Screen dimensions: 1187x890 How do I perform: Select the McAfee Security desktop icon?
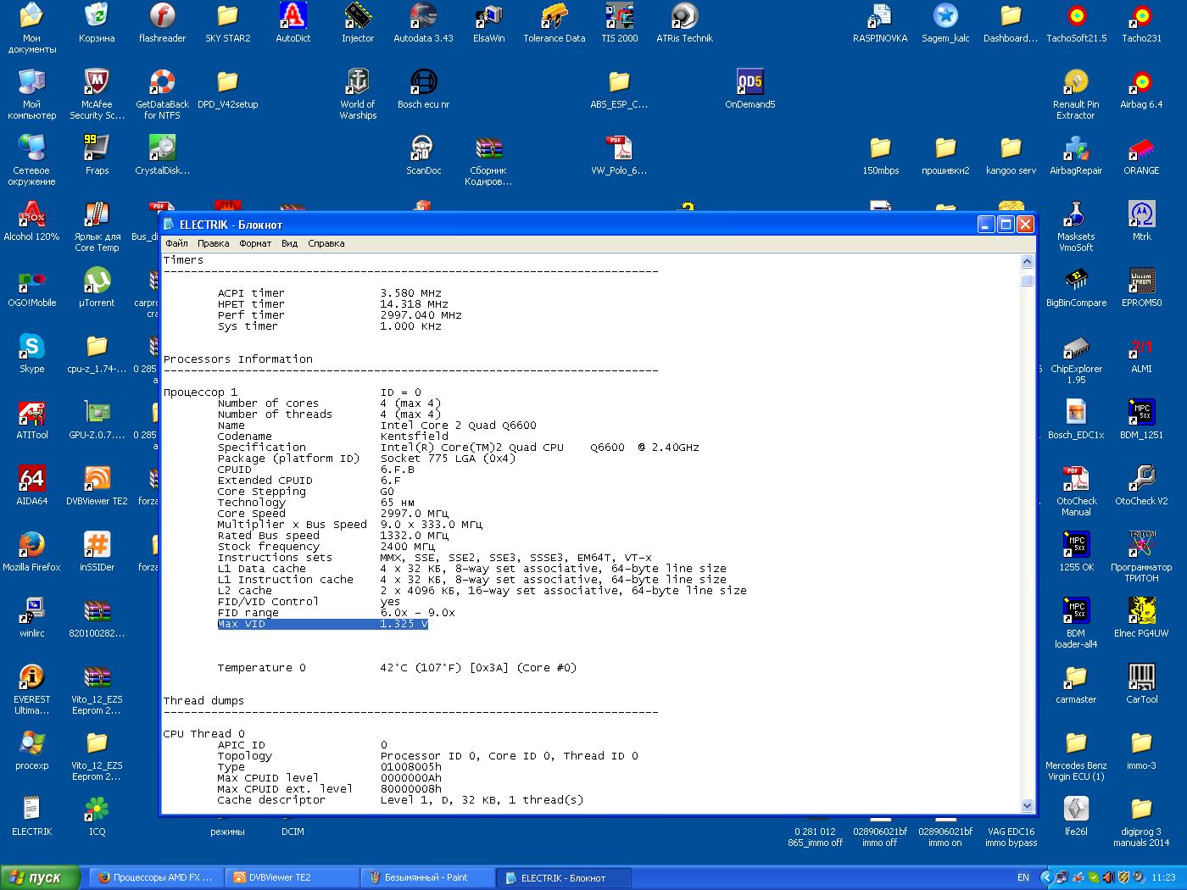coord(97,94)
